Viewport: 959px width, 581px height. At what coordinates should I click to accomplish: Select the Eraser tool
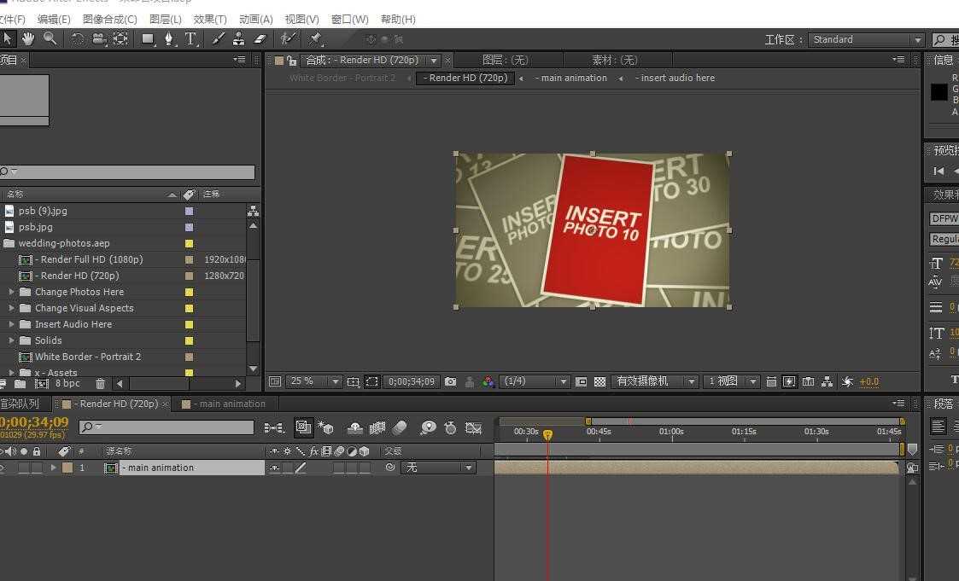(260, 39)
